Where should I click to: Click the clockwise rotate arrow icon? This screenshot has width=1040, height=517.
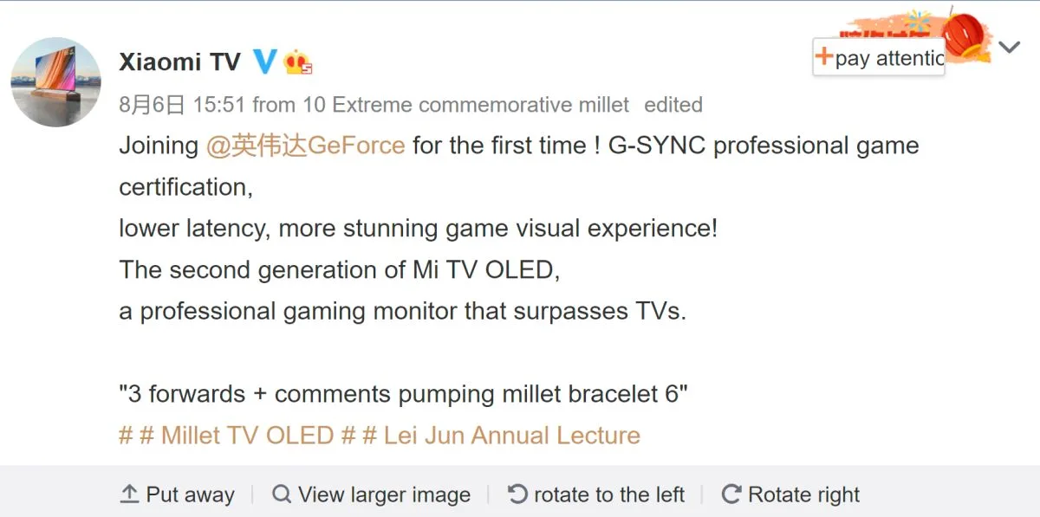731,494
